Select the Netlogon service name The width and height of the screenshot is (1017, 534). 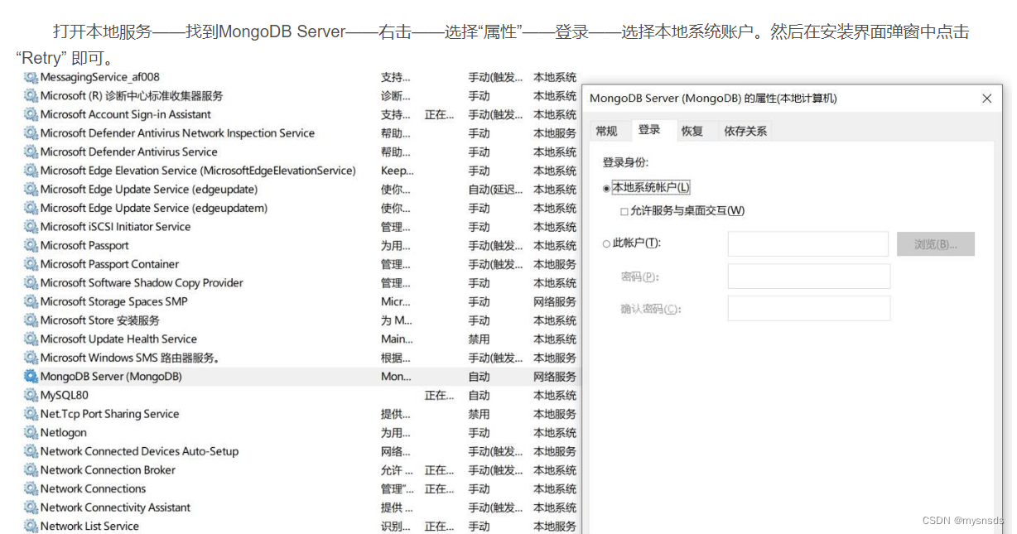(x=64, y=432)
